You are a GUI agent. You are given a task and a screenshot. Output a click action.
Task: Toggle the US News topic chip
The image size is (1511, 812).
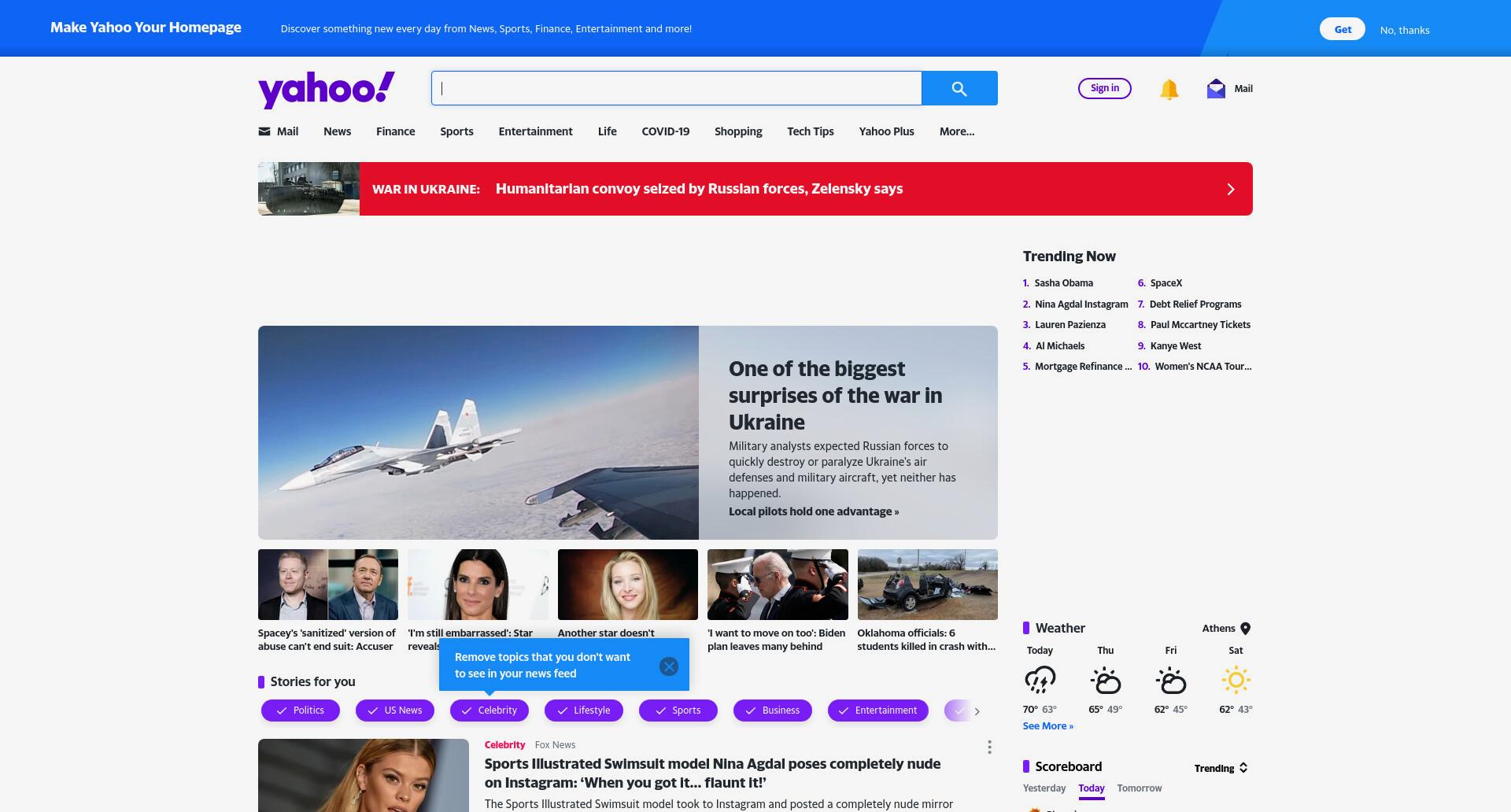coord(395,710)
